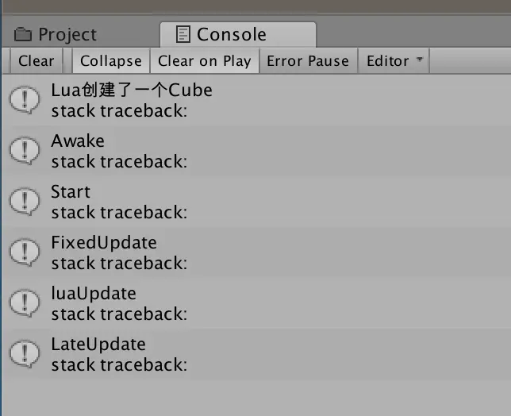Toggle Clear on Play

205,61
